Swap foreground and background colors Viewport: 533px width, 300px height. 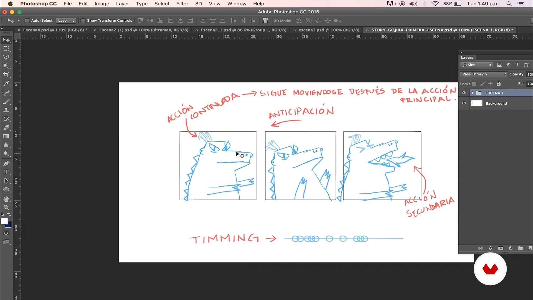coord(9,214)
